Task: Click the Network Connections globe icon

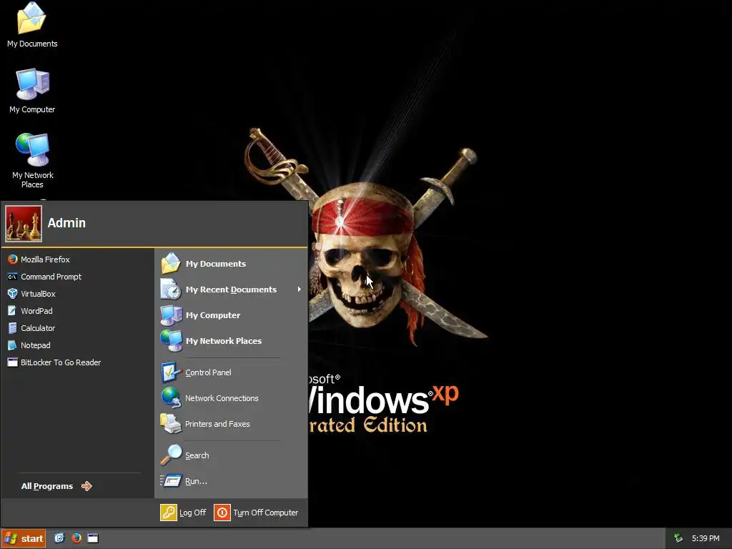Action: point(171,398)
